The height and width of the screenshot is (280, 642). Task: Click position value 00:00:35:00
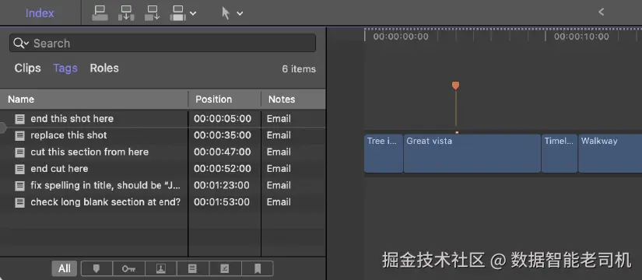[223, 135]
